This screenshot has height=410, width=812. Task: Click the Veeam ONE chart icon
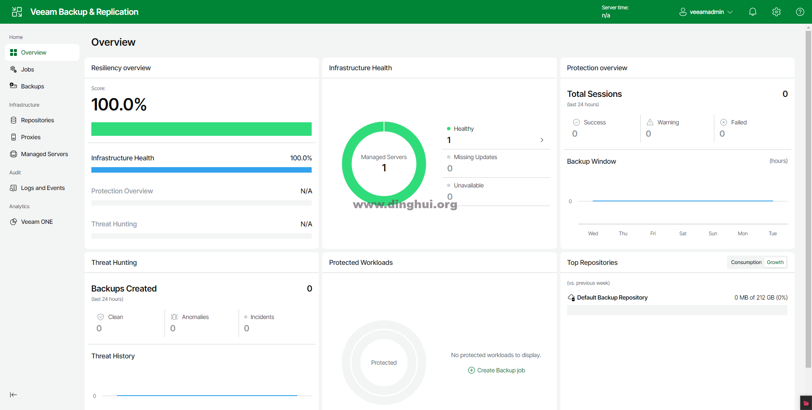(14, 222)
